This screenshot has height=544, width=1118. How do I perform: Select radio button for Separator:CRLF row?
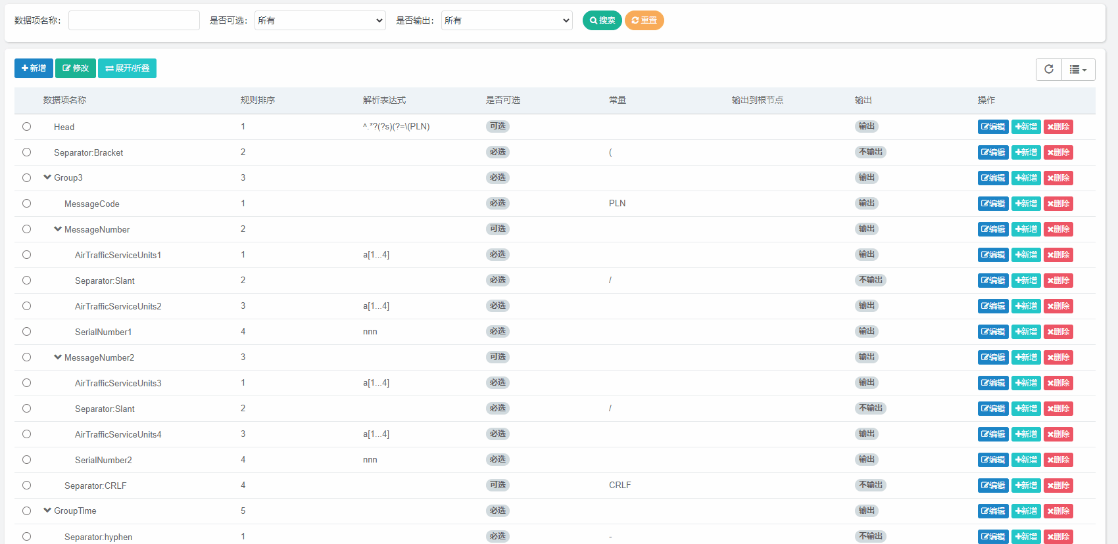[26, 486]
